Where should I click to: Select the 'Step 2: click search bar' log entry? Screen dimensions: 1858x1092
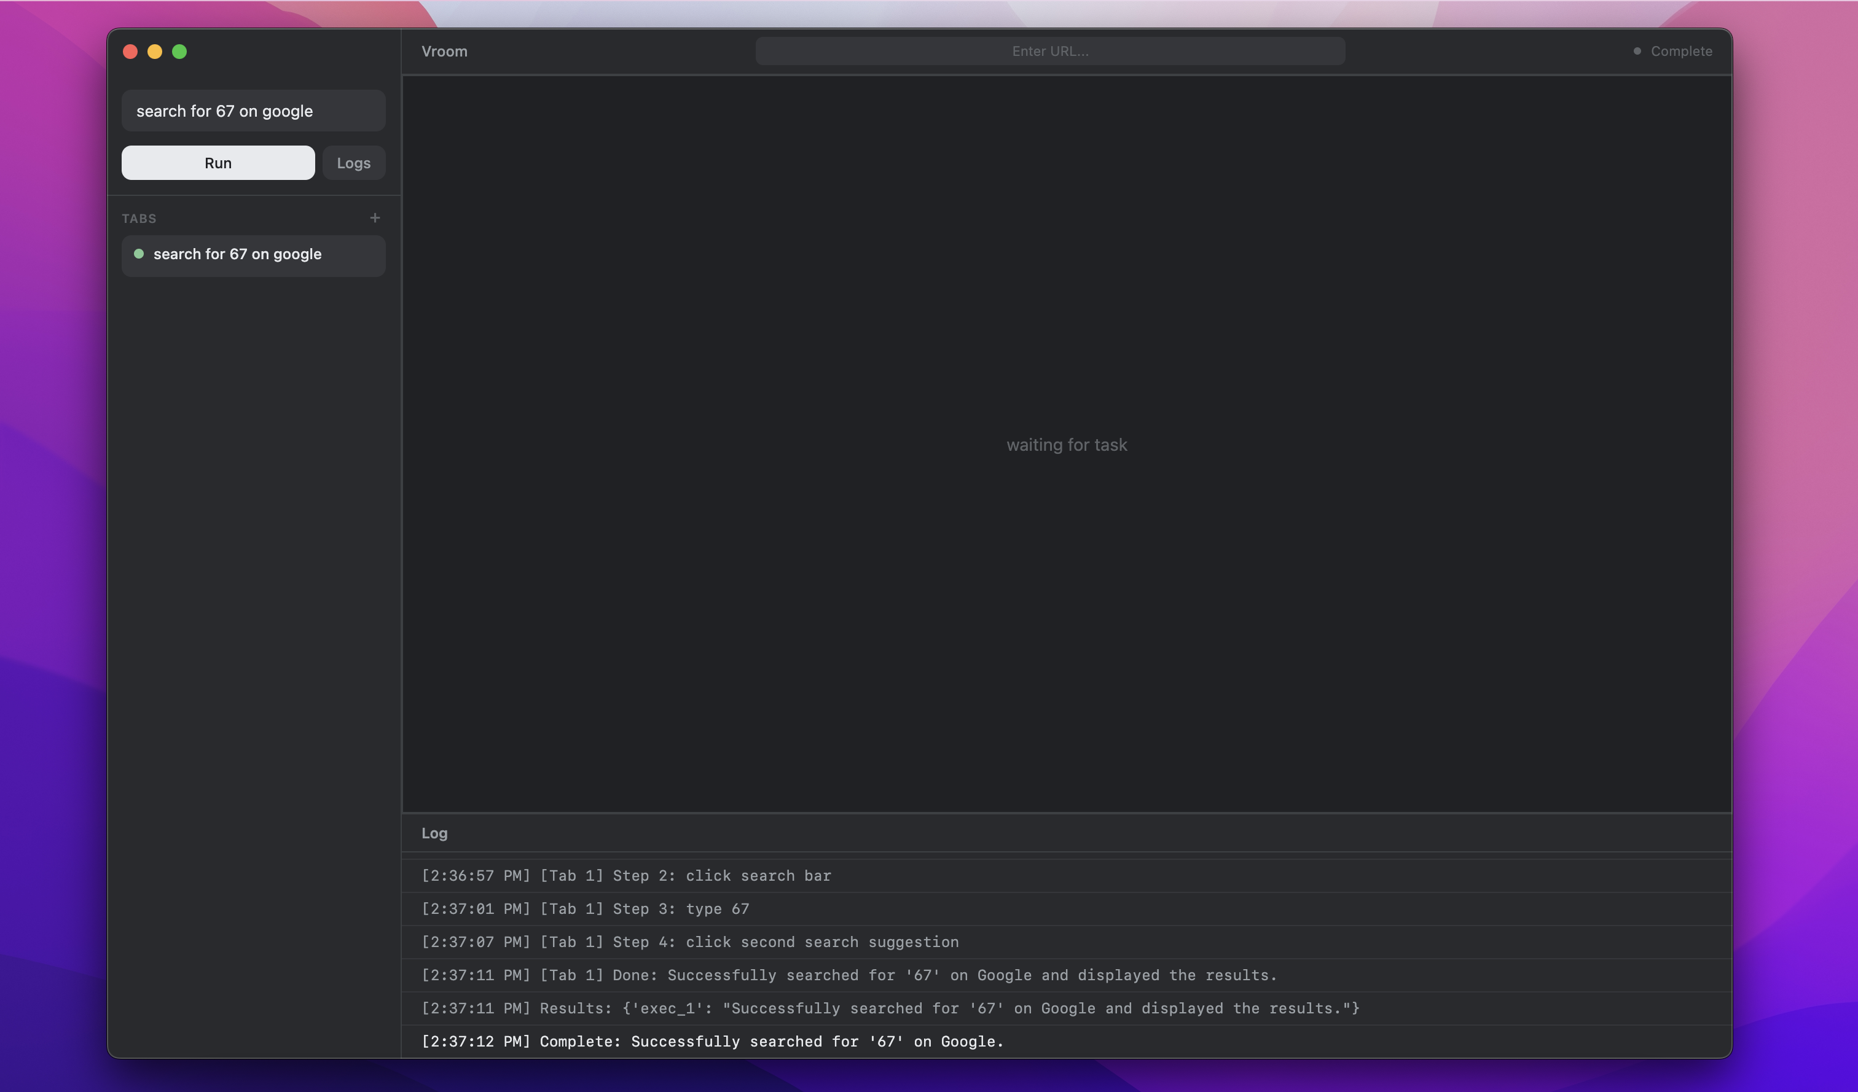pyautogui.click(x=626, y=876)
